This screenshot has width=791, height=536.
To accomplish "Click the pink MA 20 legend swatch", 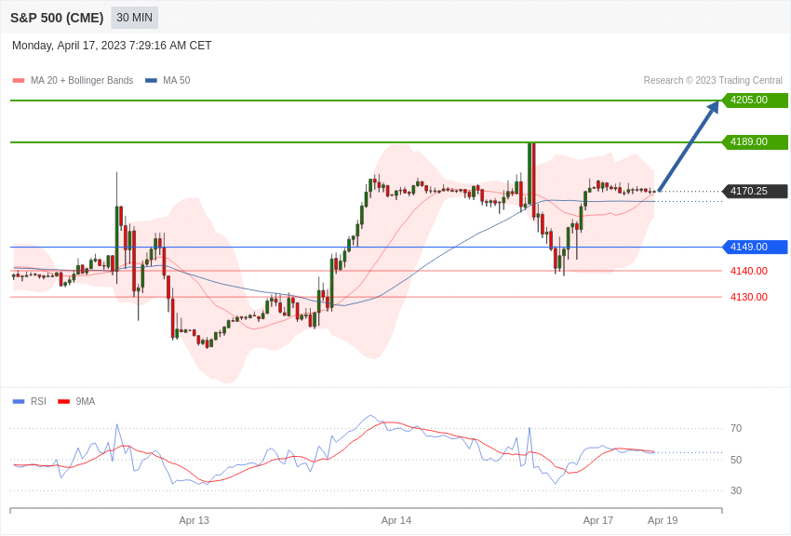I will point(19,81).
